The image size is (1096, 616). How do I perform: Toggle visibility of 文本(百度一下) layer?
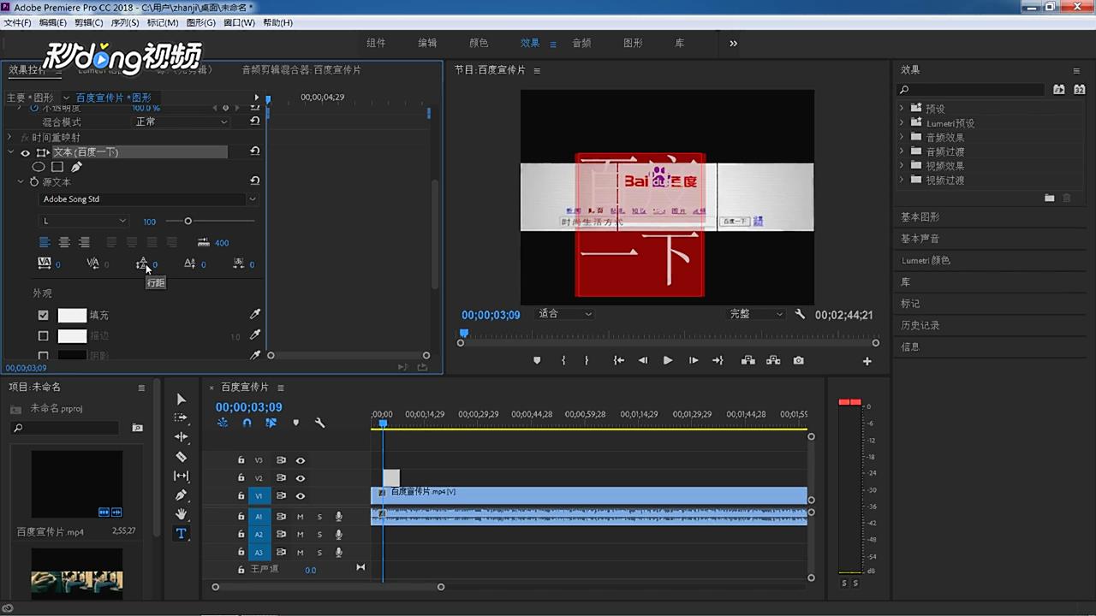[x=25, y=152]
